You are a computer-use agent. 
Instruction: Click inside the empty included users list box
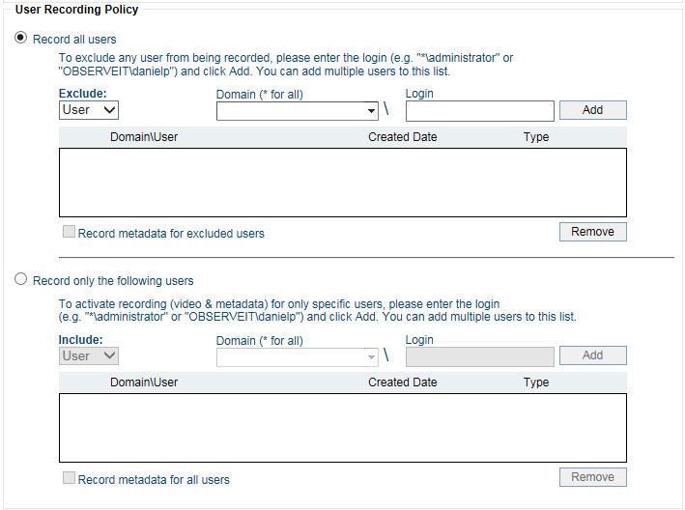point(342,427)
